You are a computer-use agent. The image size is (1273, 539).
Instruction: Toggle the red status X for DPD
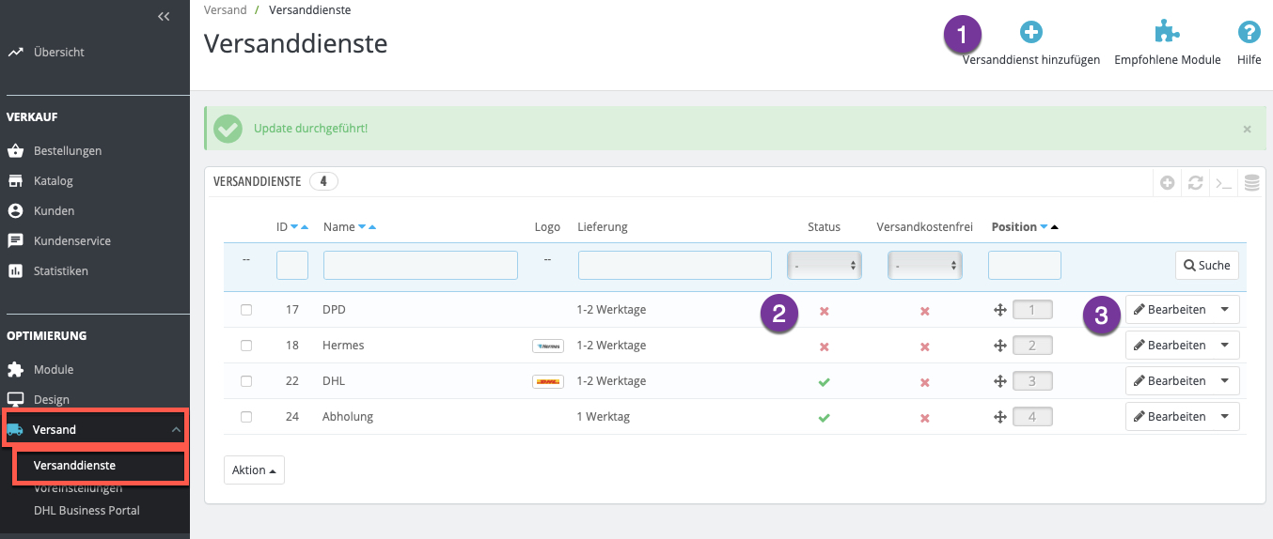(825, 311)
